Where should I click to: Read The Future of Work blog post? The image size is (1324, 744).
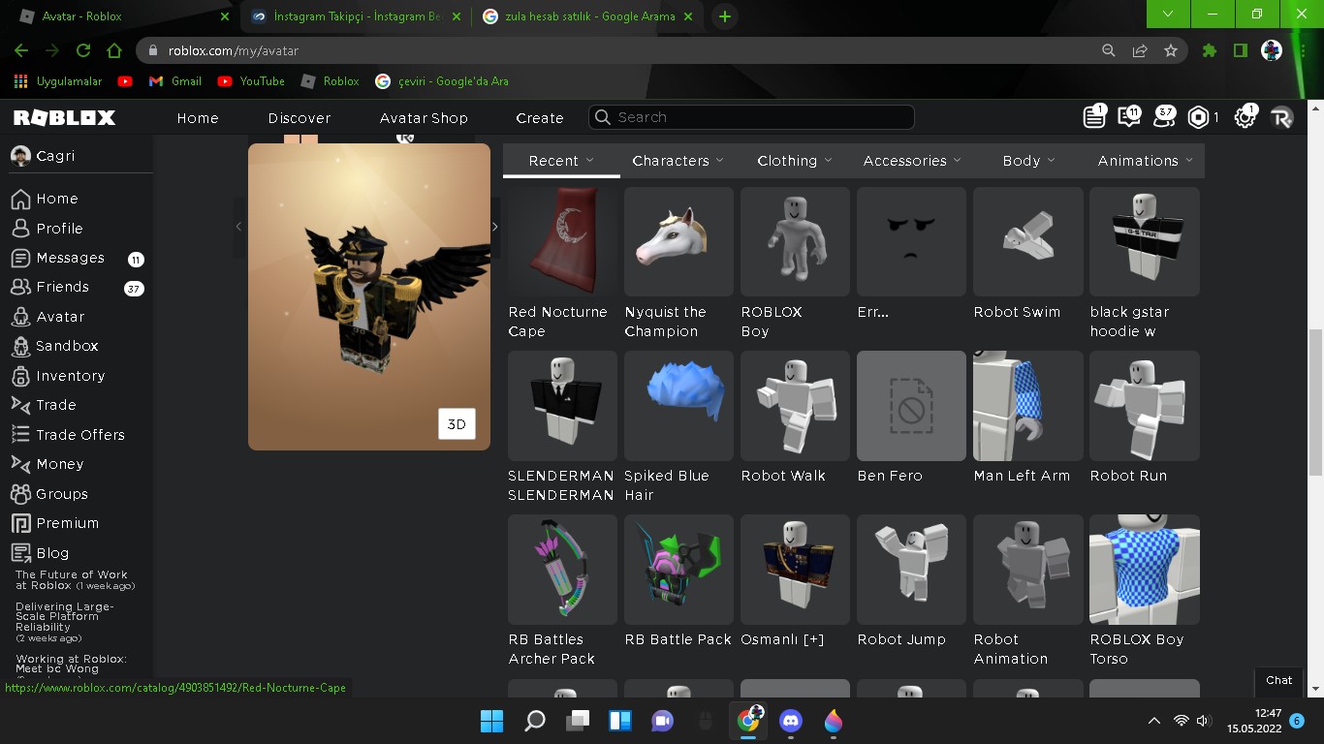[x=76, y=580]
